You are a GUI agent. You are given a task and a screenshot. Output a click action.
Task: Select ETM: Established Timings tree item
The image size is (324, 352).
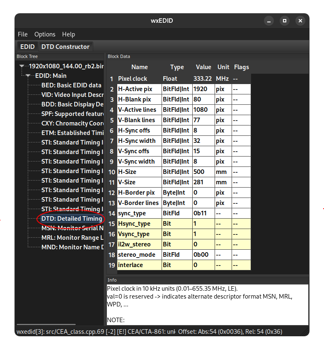(73, 133)
